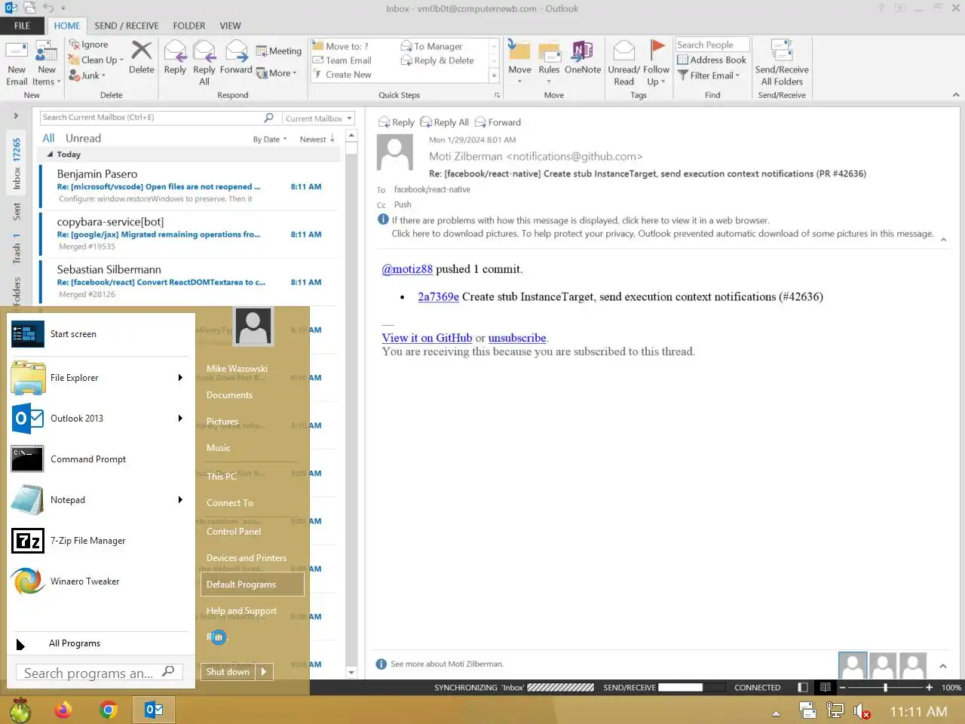This screenshot has height=724, width=965.
Task: Zoom in with the plus button
Action: [x=929, y=688]
